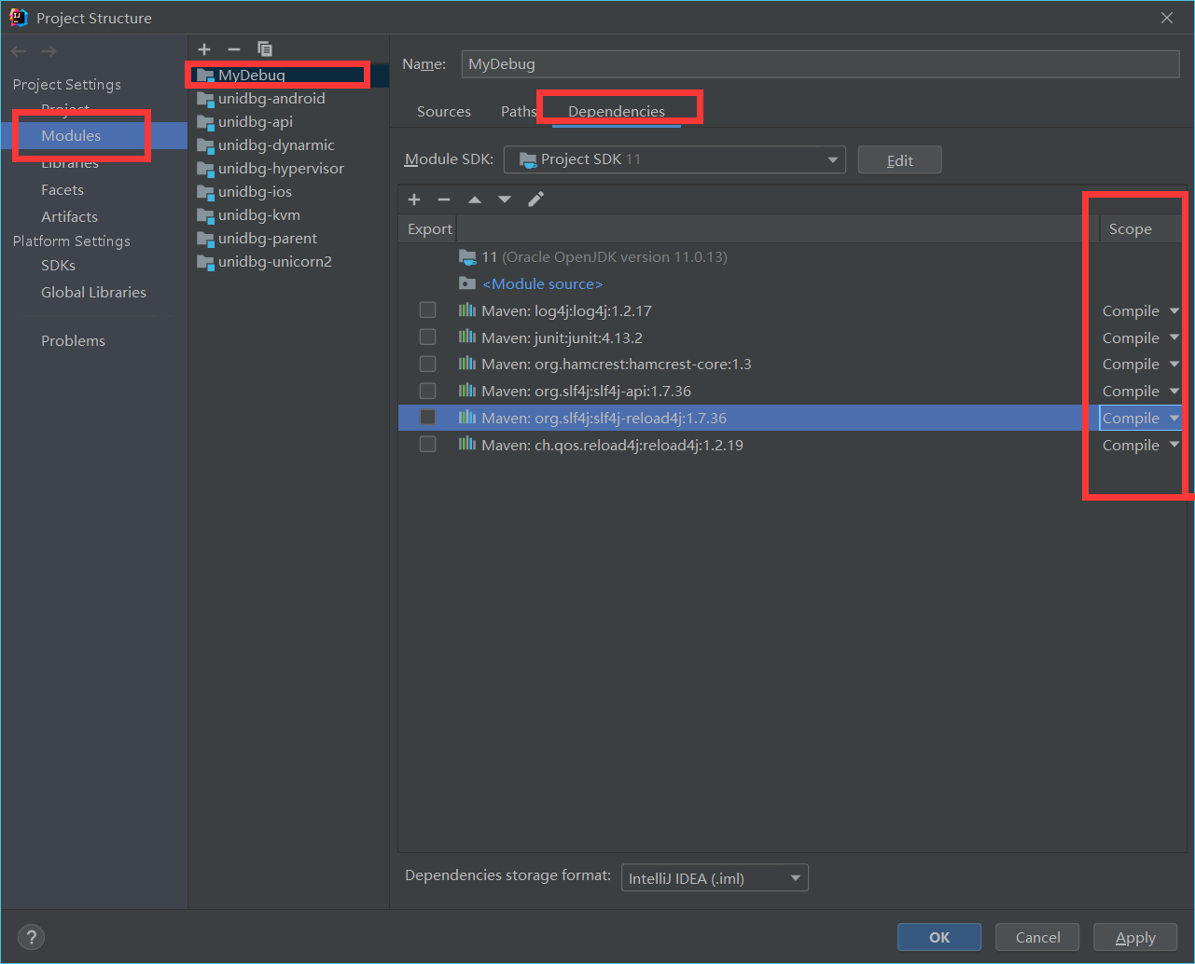Click the Export column header

(x=430, y=229)
